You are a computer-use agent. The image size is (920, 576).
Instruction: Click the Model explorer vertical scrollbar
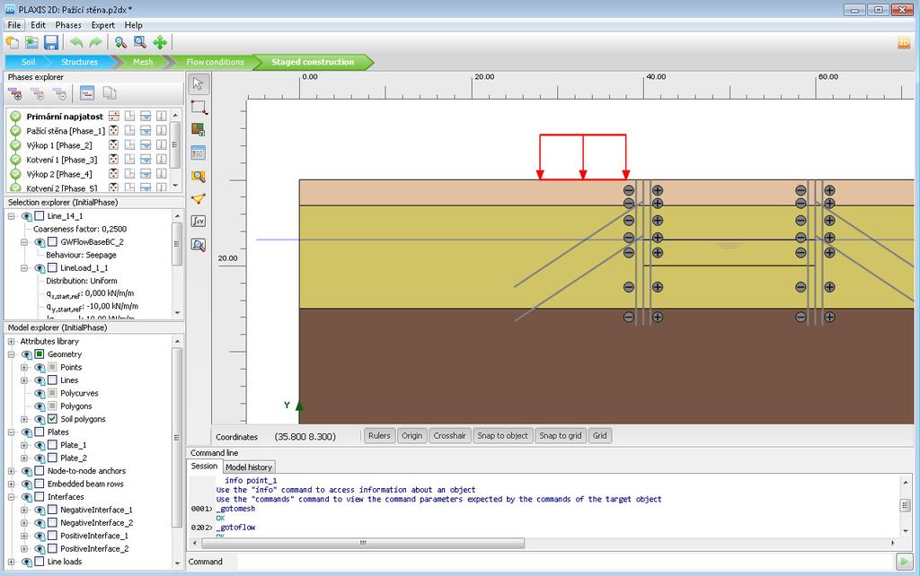[177, 437]
